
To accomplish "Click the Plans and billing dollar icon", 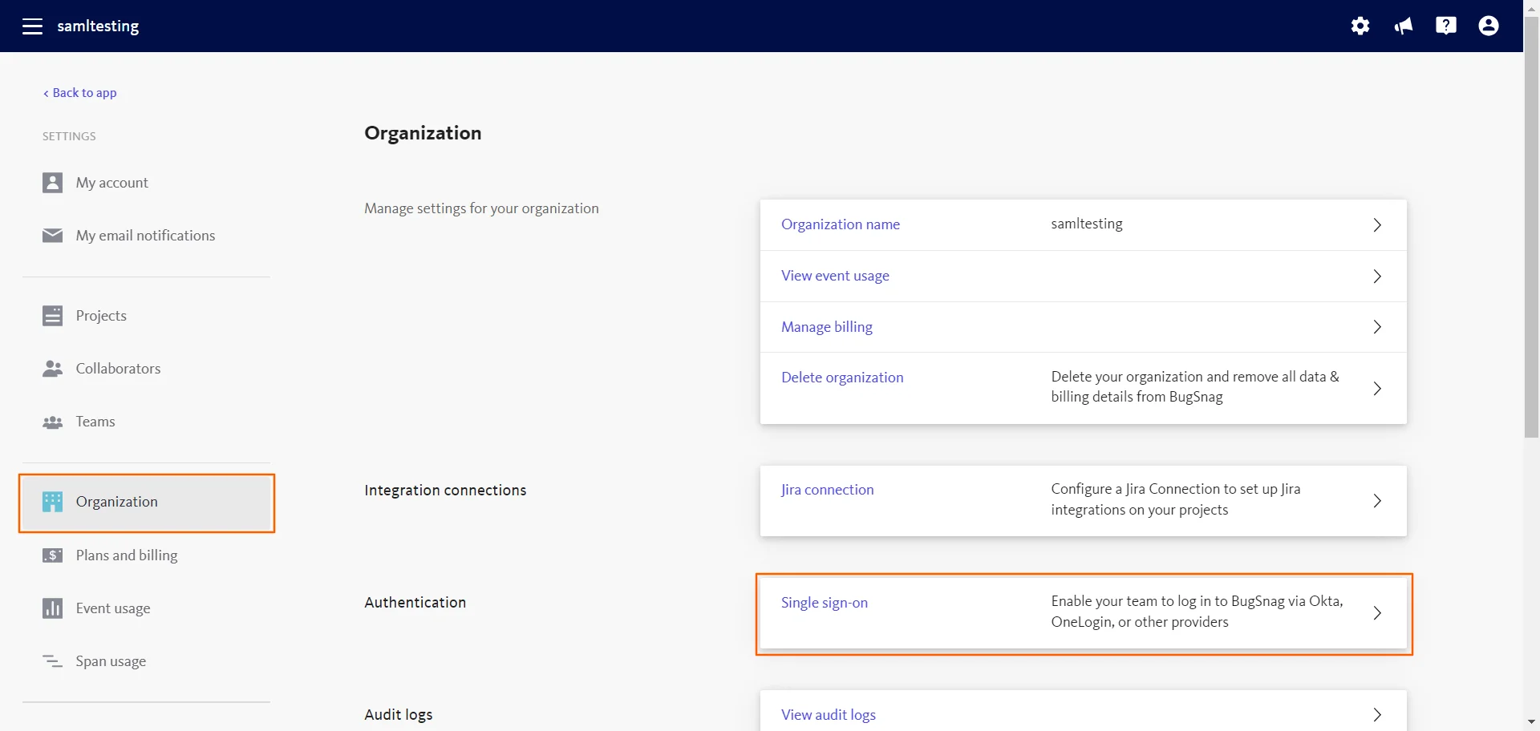I will point(52,555).
